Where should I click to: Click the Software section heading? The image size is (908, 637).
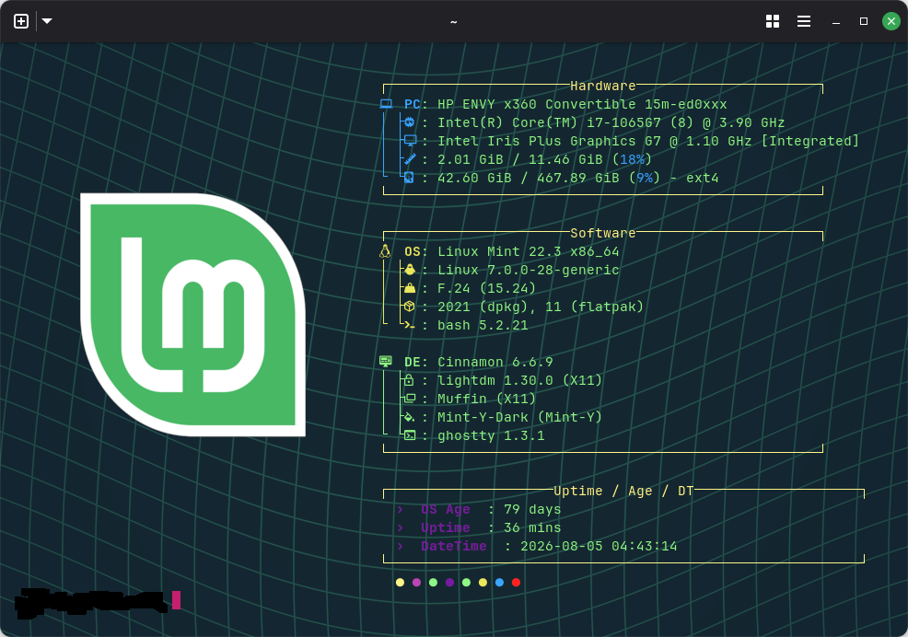(603, 233)
